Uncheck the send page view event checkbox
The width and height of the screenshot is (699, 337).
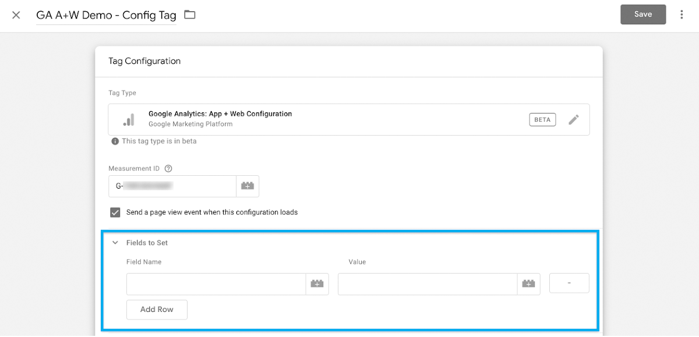(x=115, y=212)
